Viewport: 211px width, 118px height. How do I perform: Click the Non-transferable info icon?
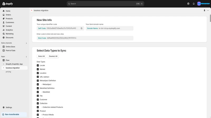pos(3,115)
